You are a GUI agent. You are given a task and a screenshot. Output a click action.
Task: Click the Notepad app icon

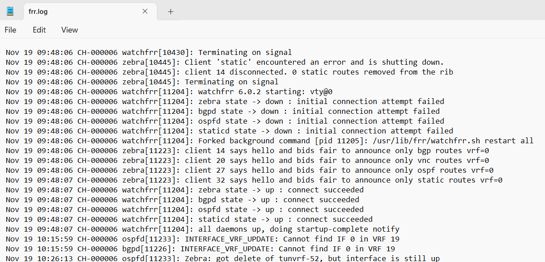(x=10, y=11)
